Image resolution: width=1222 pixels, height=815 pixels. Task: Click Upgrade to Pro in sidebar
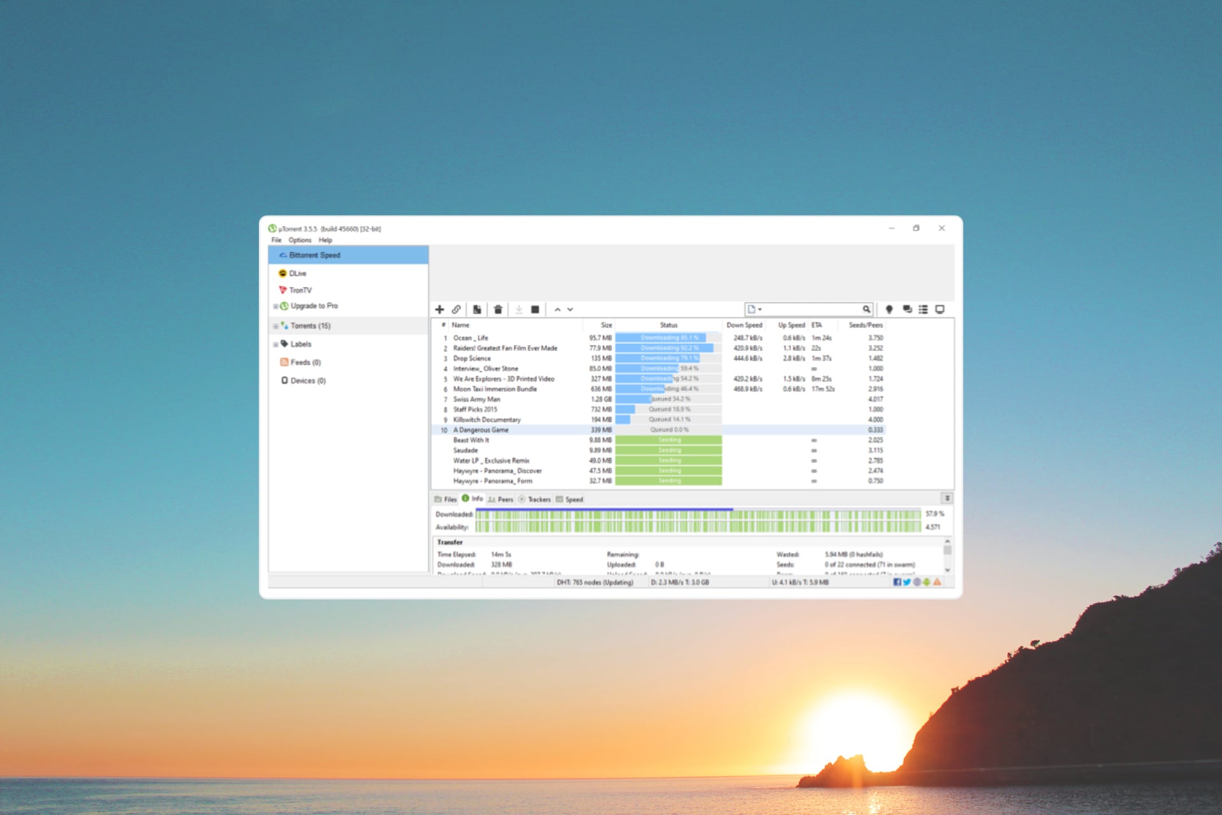tap(314, 306)
